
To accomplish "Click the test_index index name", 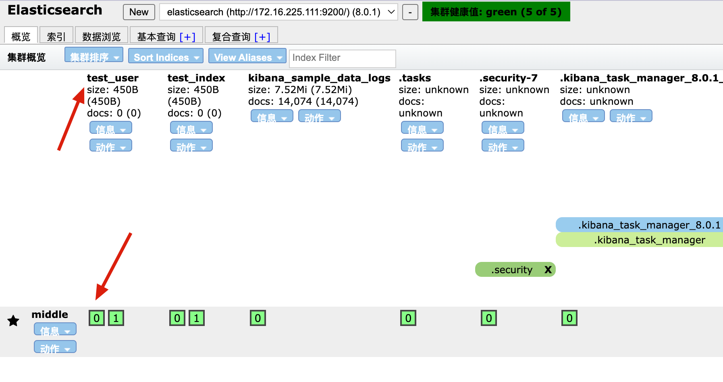I will click(196, 78).
